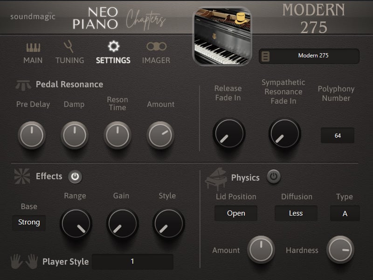The width and height of the screenshot is (373, 280).
Task: Click the Player Style label
Action: pyautogui.click(x=66, y=262)
